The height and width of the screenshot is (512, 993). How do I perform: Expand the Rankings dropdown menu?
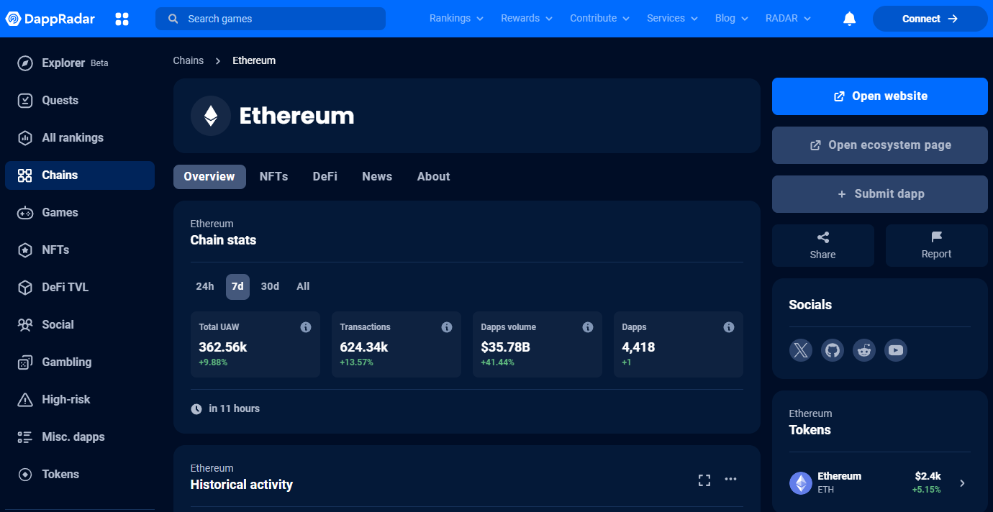pyautogui.click(x=457, y=18)
